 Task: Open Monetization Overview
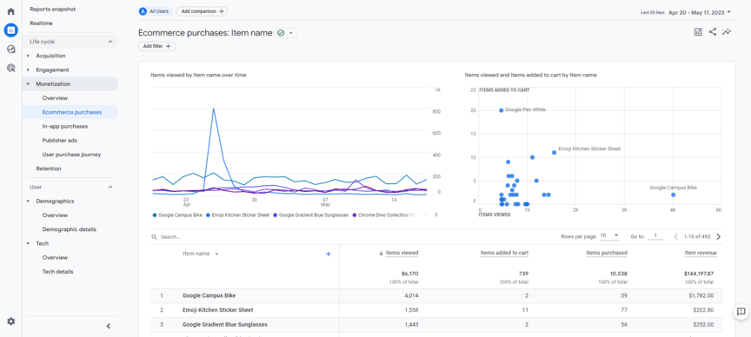[x=55, y=98]
